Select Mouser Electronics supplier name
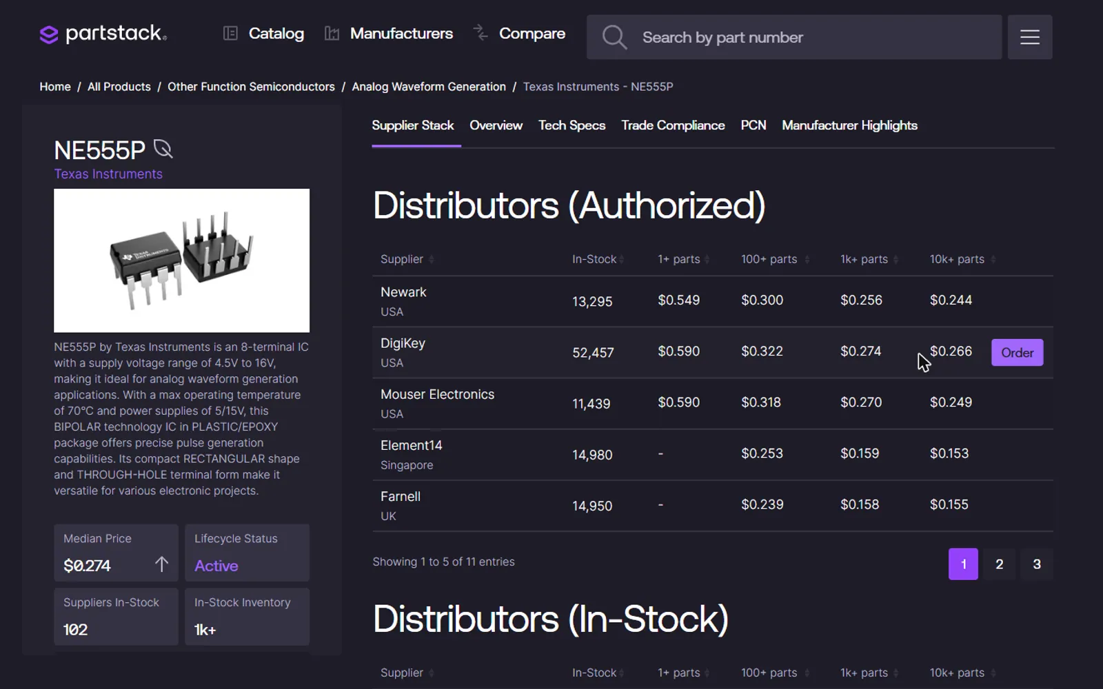Viewport: 1103px width, 689px height. (x=437, y=394)
